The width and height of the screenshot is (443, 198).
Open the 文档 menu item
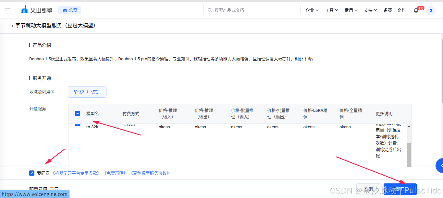[x=401, y=10]
